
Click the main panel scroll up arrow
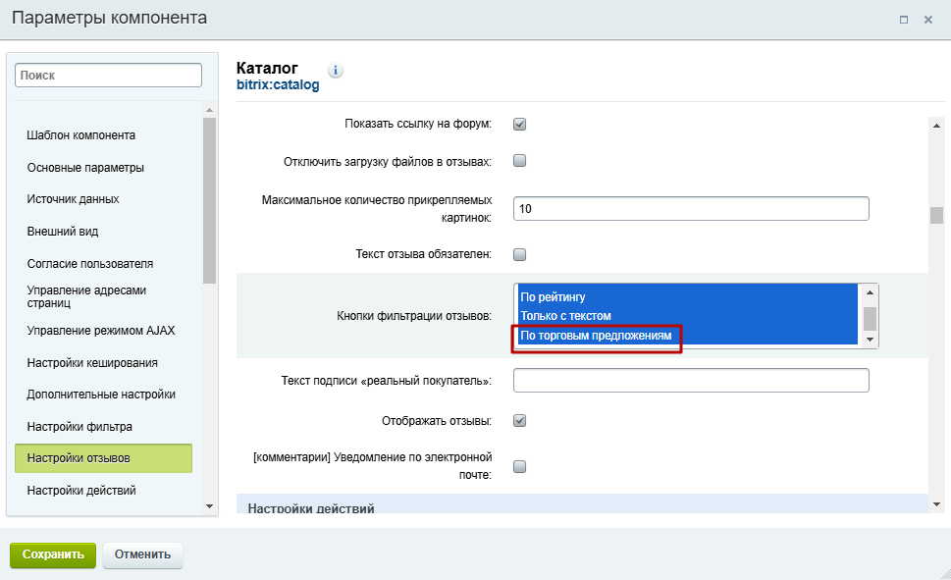click(x=936, y=126)
